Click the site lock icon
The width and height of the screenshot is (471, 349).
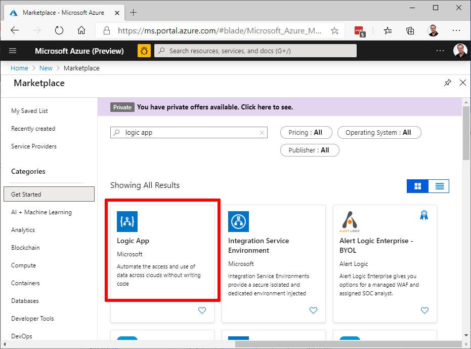[x=106, y=30]
